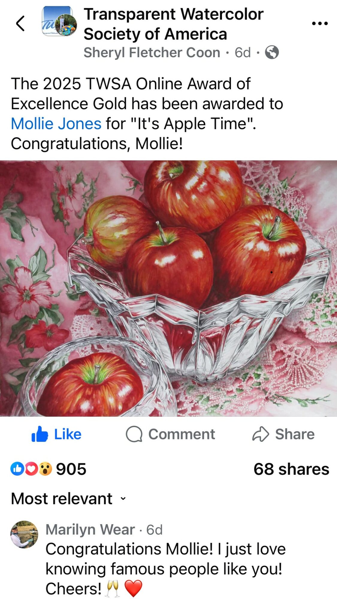Open the Mollie Jones profile link
Viewport: 337px width, 599px height.
click(x=56, y=124)
